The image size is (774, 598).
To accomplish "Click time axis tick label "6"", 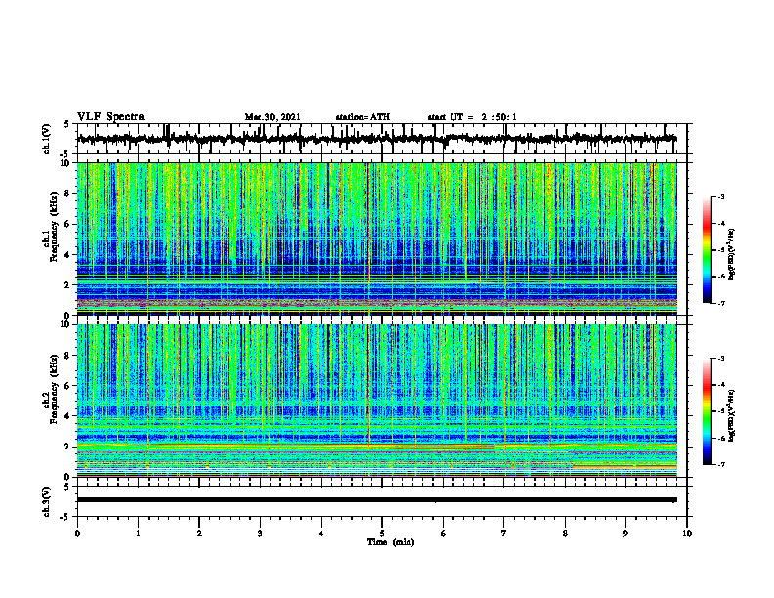I will click(x=443, y=534).
